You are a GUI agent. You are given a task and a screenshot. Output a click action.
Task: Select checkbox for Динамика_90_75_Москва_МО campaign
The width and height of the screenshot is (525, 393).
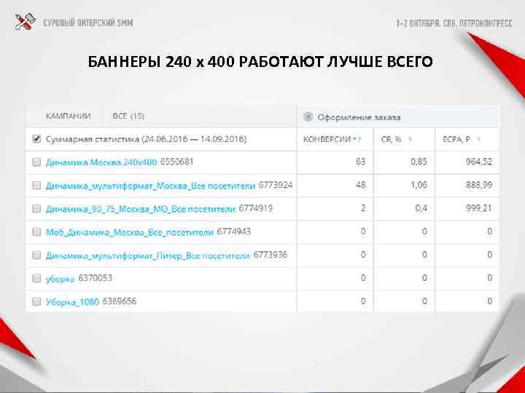[x=36, y=209]
